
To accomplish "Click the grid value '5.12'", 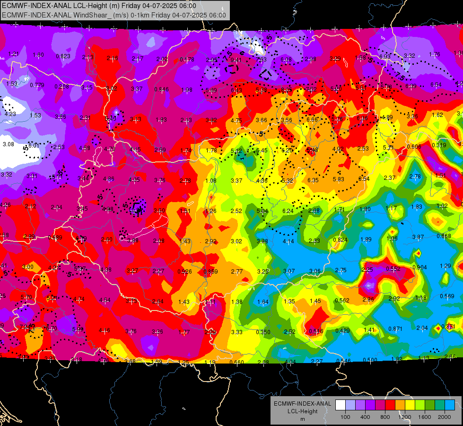I will [236, 151].
